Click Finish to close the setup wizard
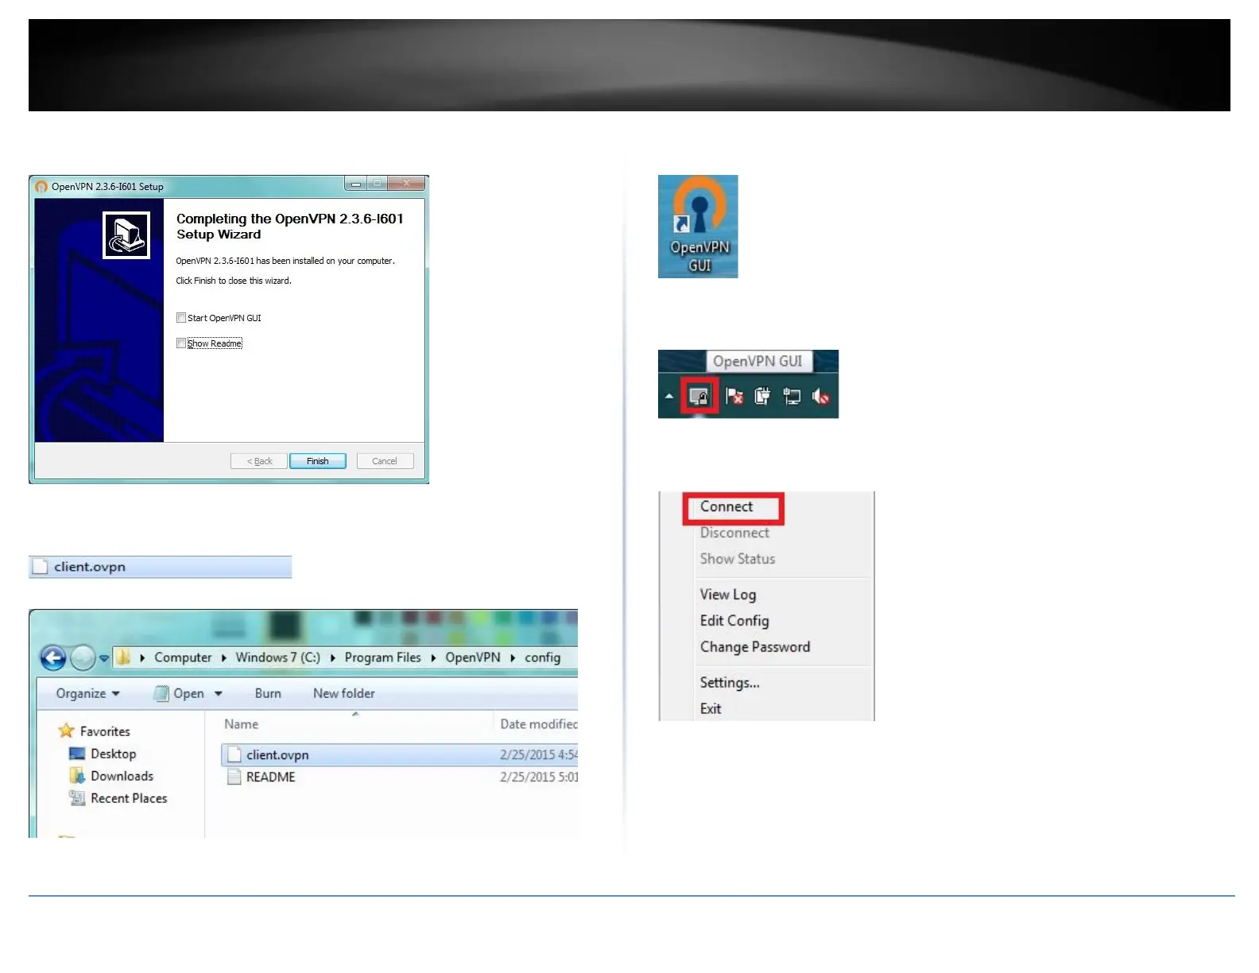This screenshot has height=973, width=1259. (x=318, y=461)
